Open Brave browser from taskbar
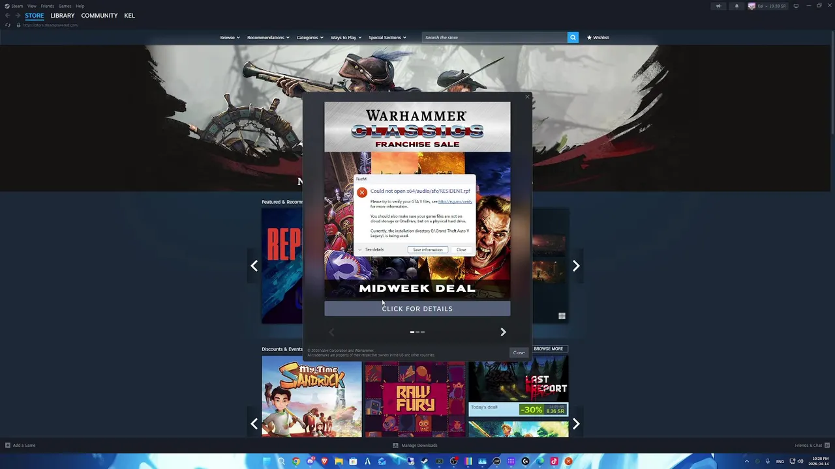835x469 pixels. 324,461
